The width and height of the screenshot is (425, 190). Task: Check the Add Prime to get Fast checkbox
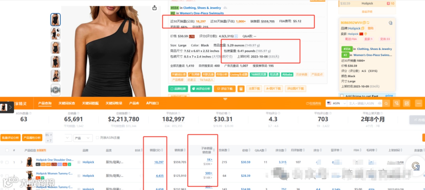click(x=342, y=96)
